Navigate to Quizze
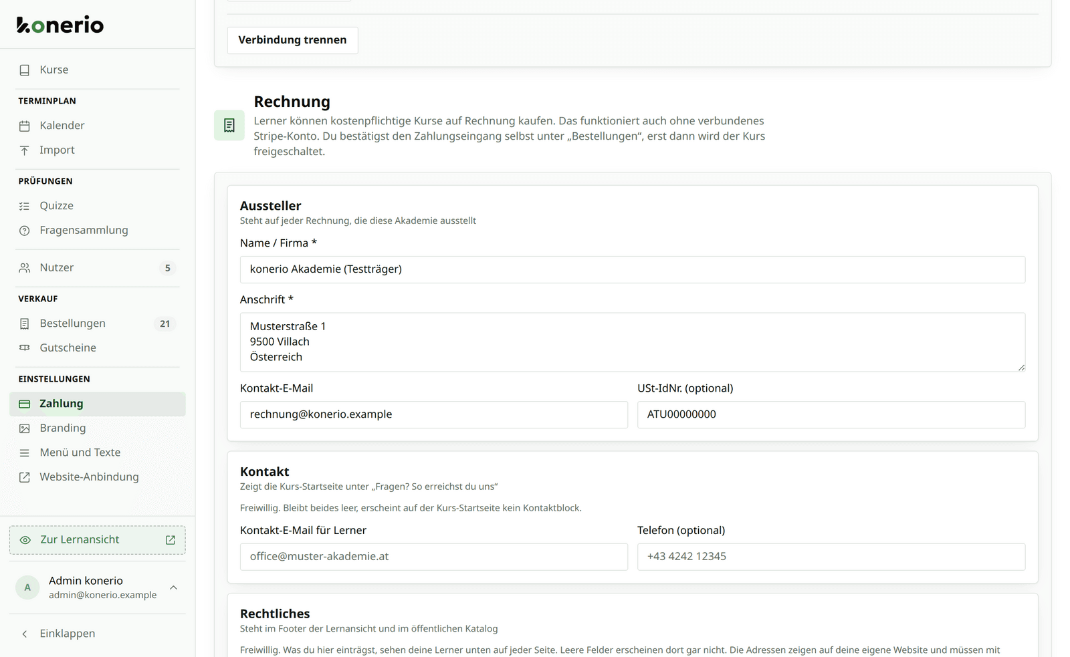The width and height of the screenshot is (1070, 657). tap(98, 206)
